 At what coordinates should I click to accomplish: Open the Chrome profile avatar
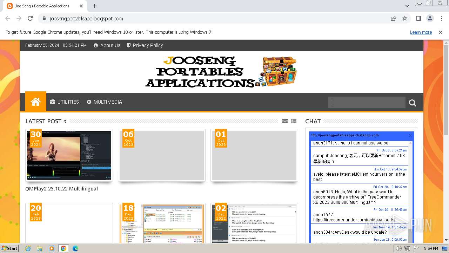[x=430, y=18]
